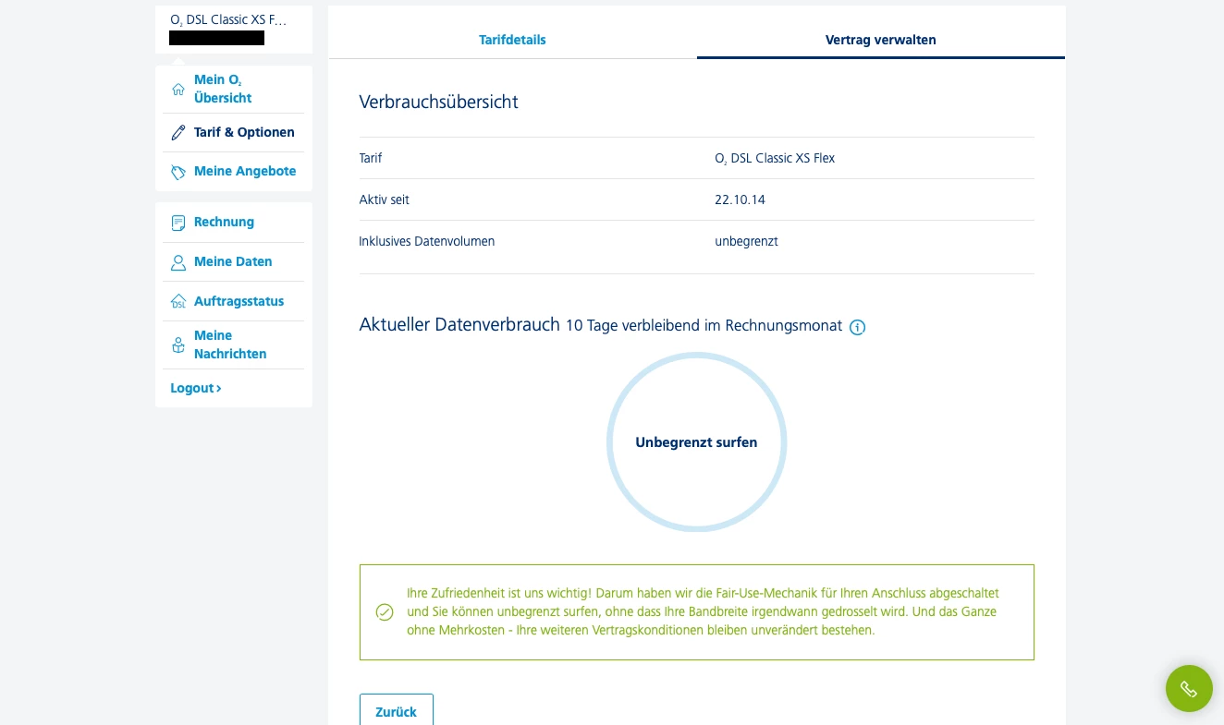Switch to the Tarifdetails tab
Screen dimensions: 1224x725
[x=512, y=40]
